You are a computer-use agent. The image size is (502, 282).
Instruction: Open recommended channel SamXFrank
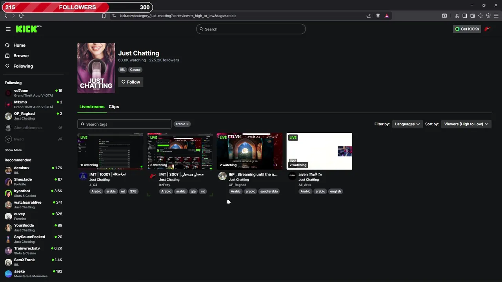(33, 262)
